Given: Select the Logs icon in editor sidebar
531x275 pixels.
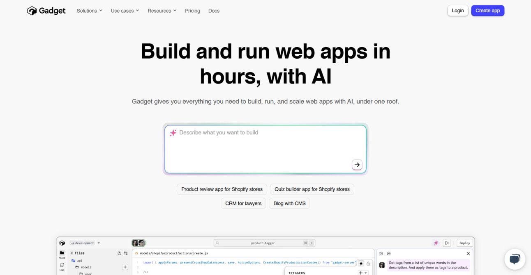Looking at the screenshot, I should (62, 267).
